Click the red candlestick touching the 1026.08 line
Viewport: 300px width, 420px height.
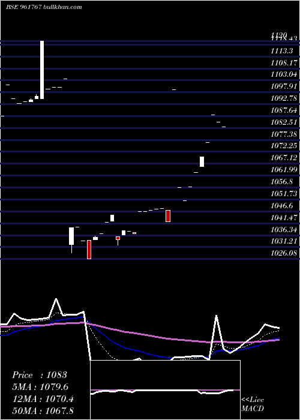click(89, 250)
